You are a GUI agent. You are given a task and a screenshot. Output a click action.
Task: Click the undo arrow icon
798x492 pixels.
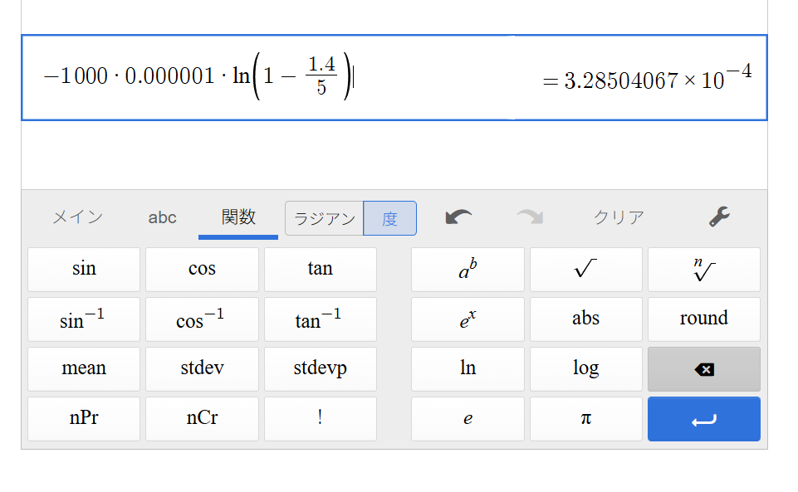[x=458, y=217]
